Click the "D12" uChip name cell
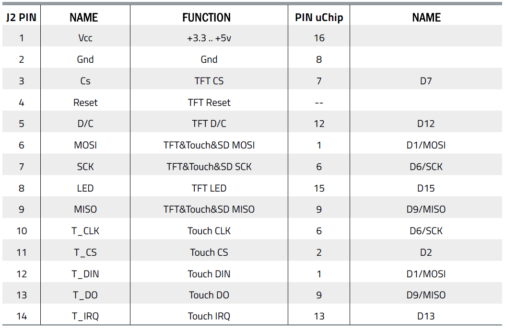 pyautogui.click(x=426, y=124)
